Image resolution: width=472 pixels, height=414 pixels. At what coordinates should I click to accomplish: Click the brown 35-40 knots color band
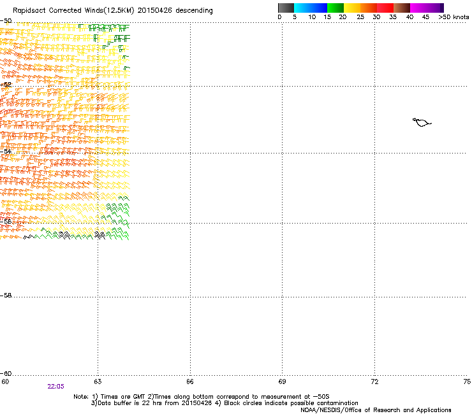pos(402,8)
